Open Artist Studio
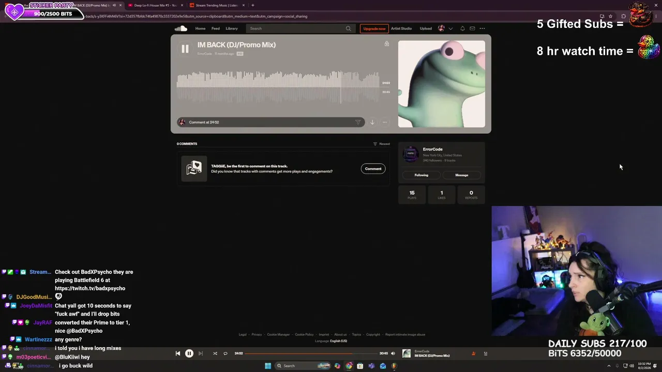 click(x=401, y=28)
